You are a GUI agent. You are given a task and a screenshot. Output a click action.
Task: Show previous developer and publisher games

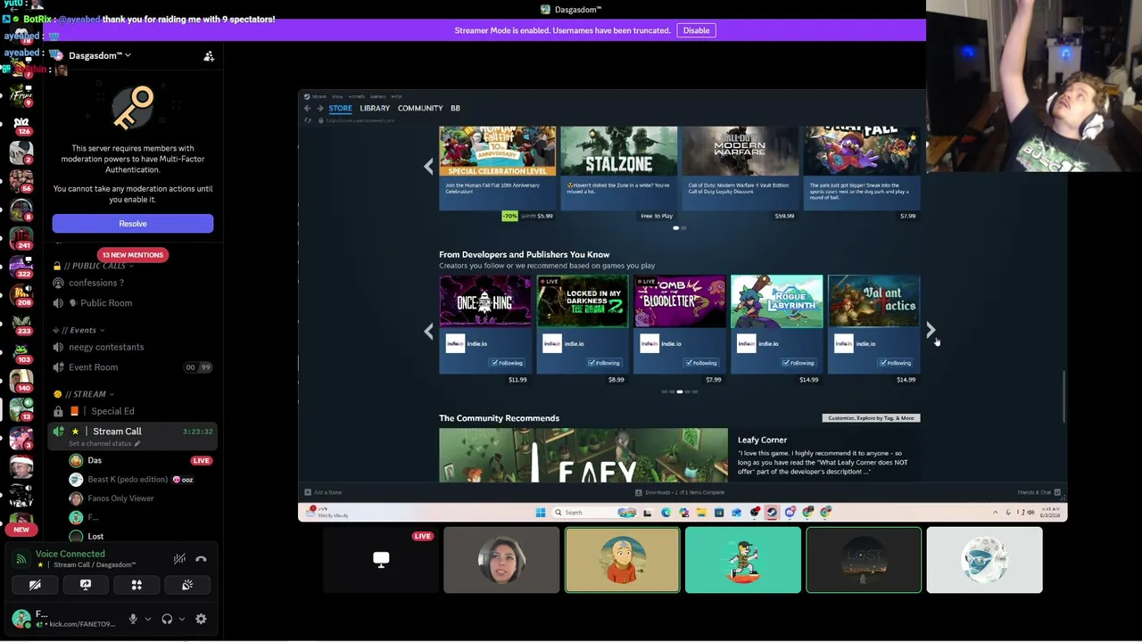click(428, 331)
